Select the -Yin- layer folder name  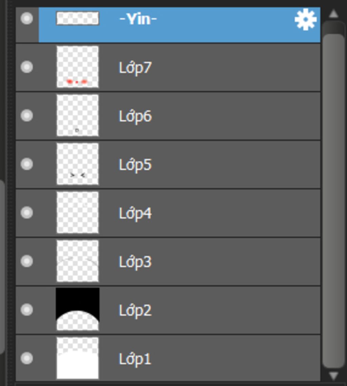coord(138,19)
